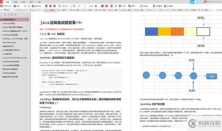
Task: Open the fifth ribbon tab
Action: pyautogui.click(x=39, y=2)
